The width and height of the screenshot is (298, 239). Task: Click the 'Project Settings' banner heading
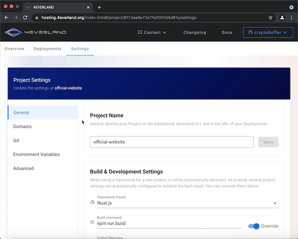32,80
